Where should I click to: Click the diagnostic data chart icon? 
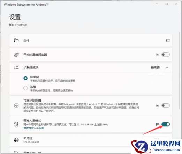pos(16,105)
